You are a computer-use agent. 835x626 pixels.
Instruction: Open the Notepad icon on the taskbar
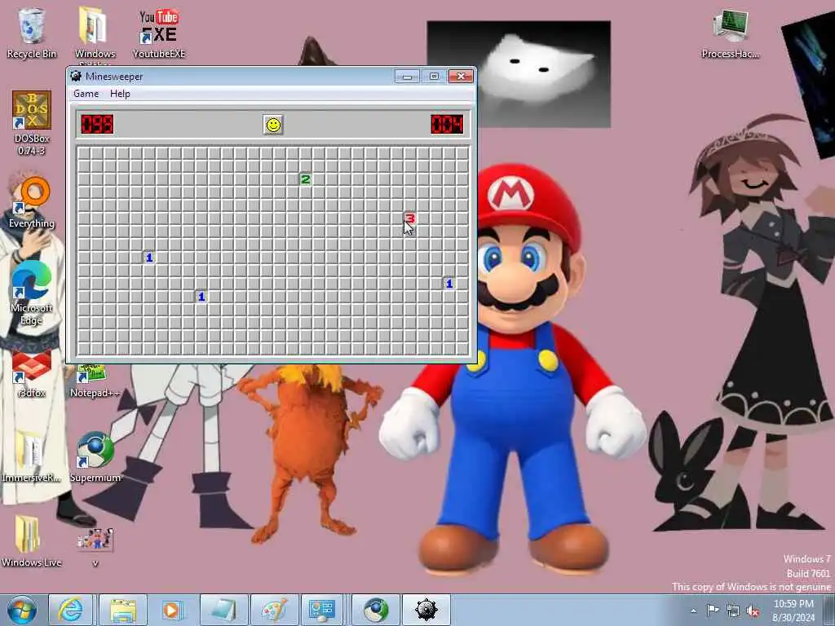[x=223, y=610]
